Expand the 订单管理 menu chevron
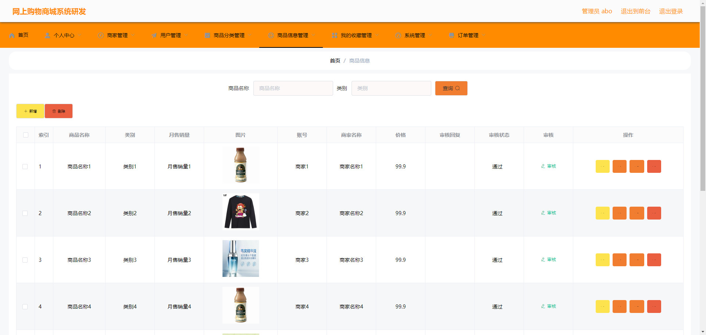Viewport: 706px width, 335px height. click(x=484, y=35)
